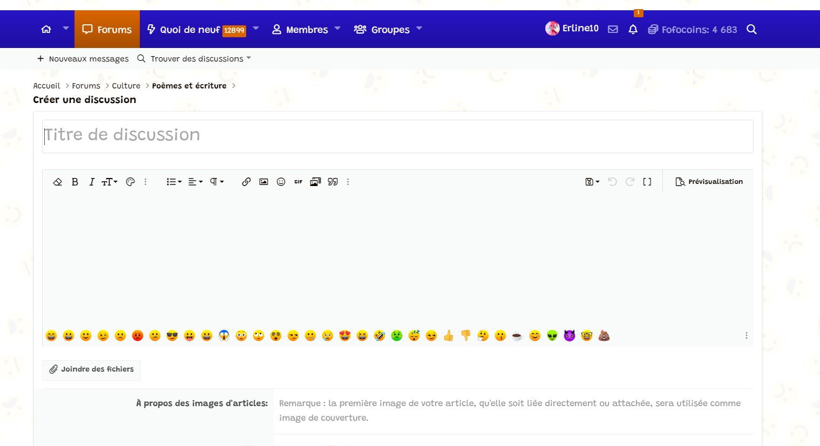The image size is (820, 446).
Task: Insert an image into the post
Action: point(263,182)
